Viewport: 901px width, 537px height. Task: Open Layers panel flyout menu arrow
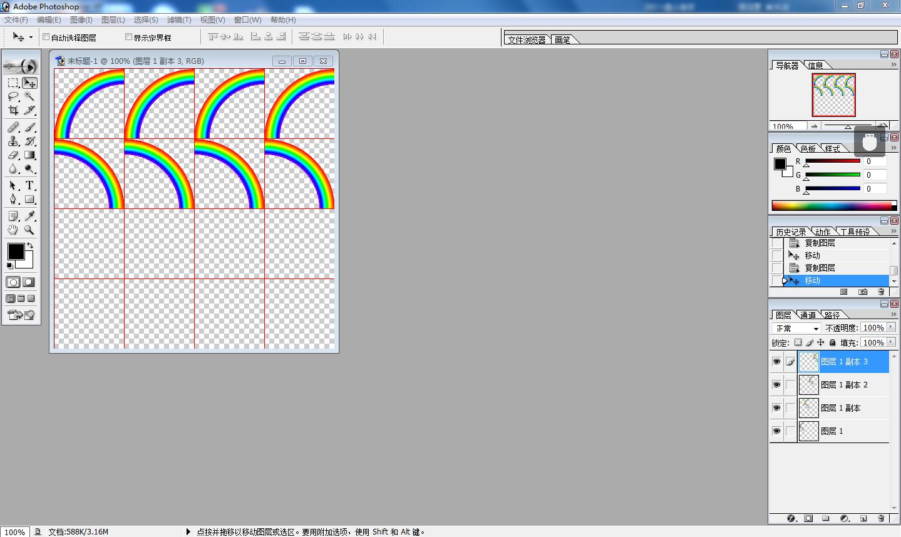[893, 314]
